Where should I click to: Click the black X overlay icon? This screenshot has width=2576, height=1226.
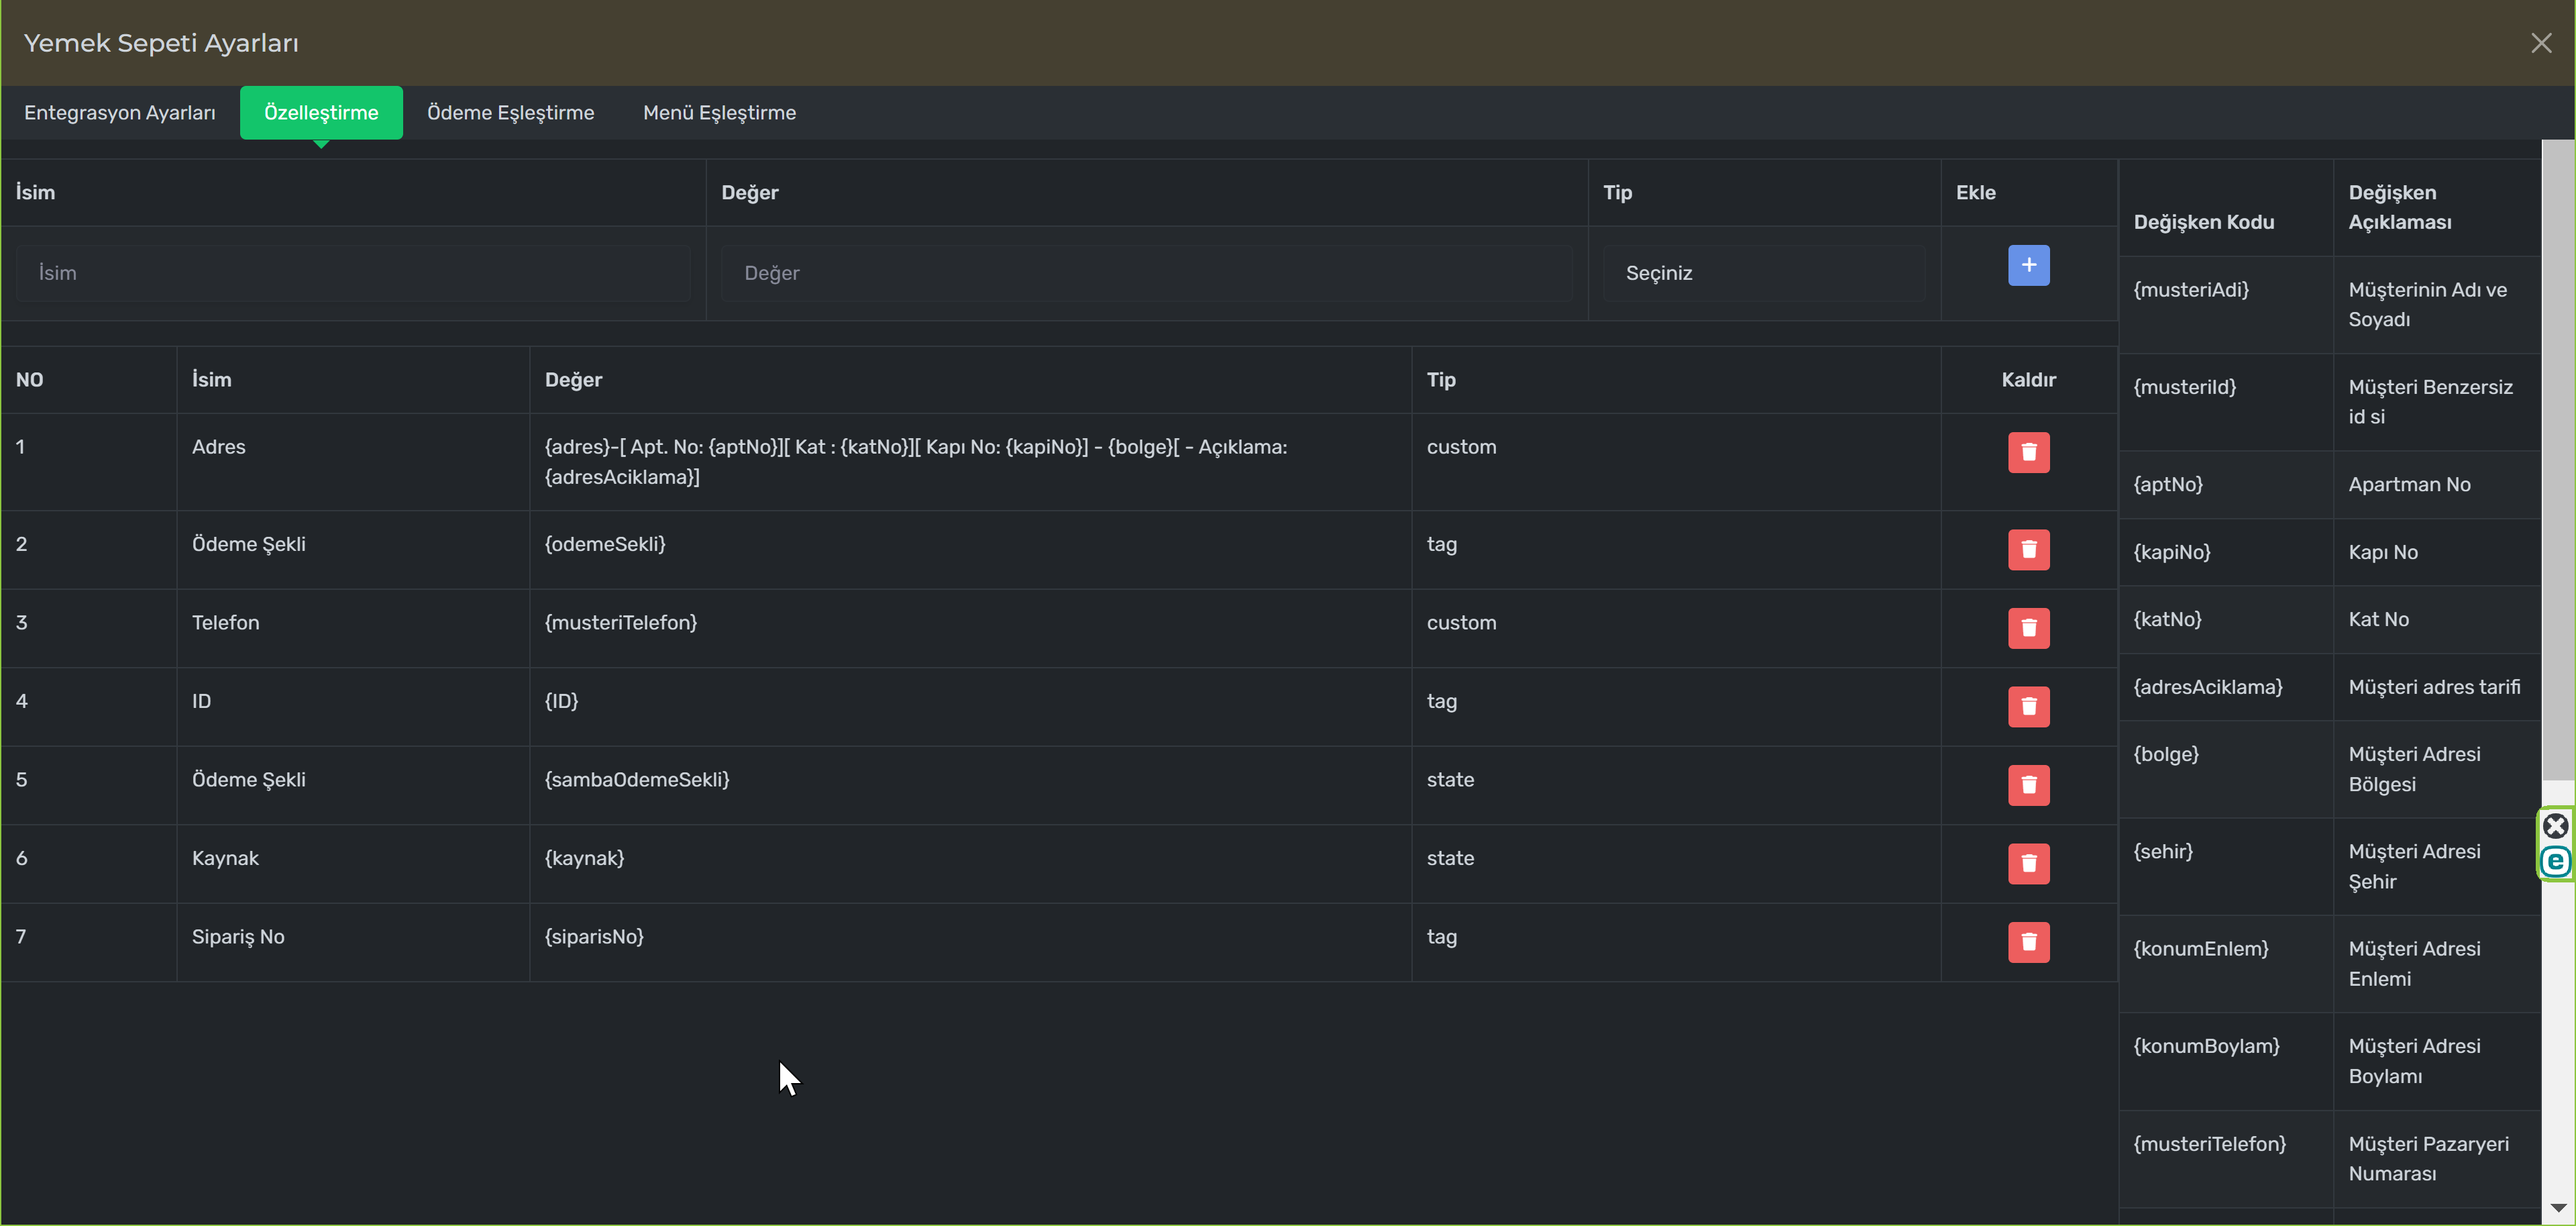pyautogui.click(x=2555, y=826)
